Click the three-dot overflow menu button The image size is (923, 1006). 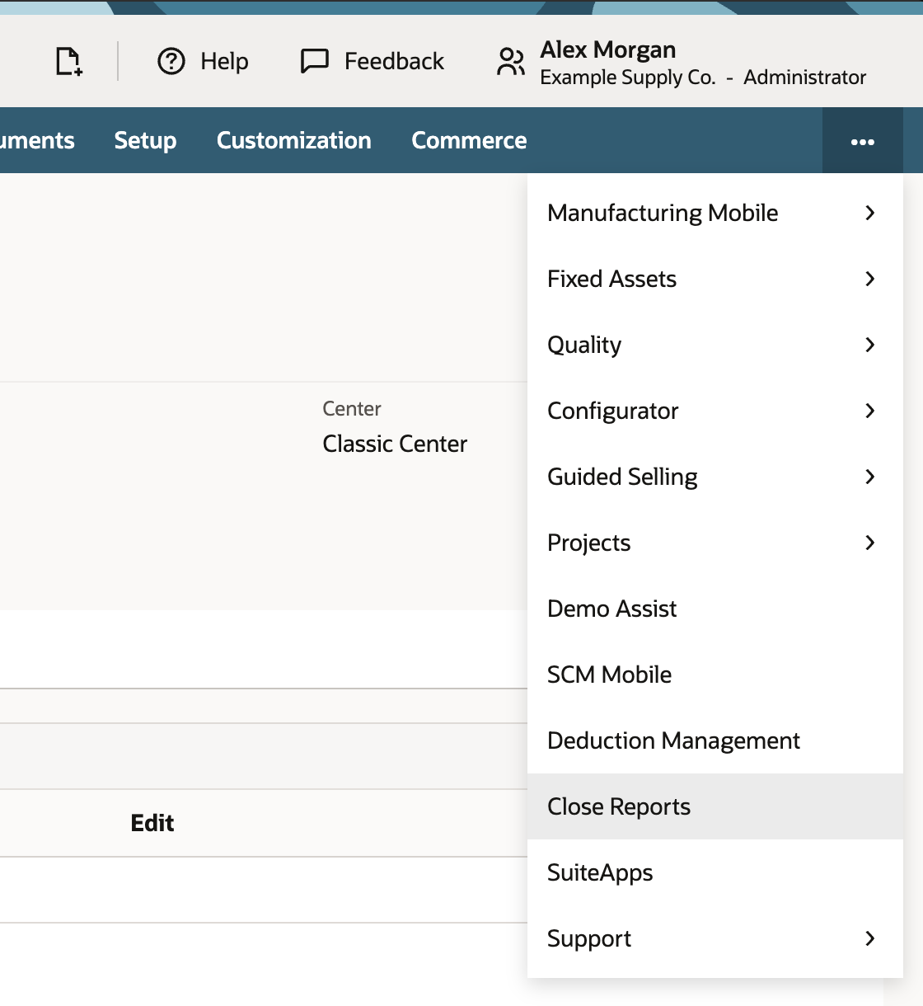[863, 141]
